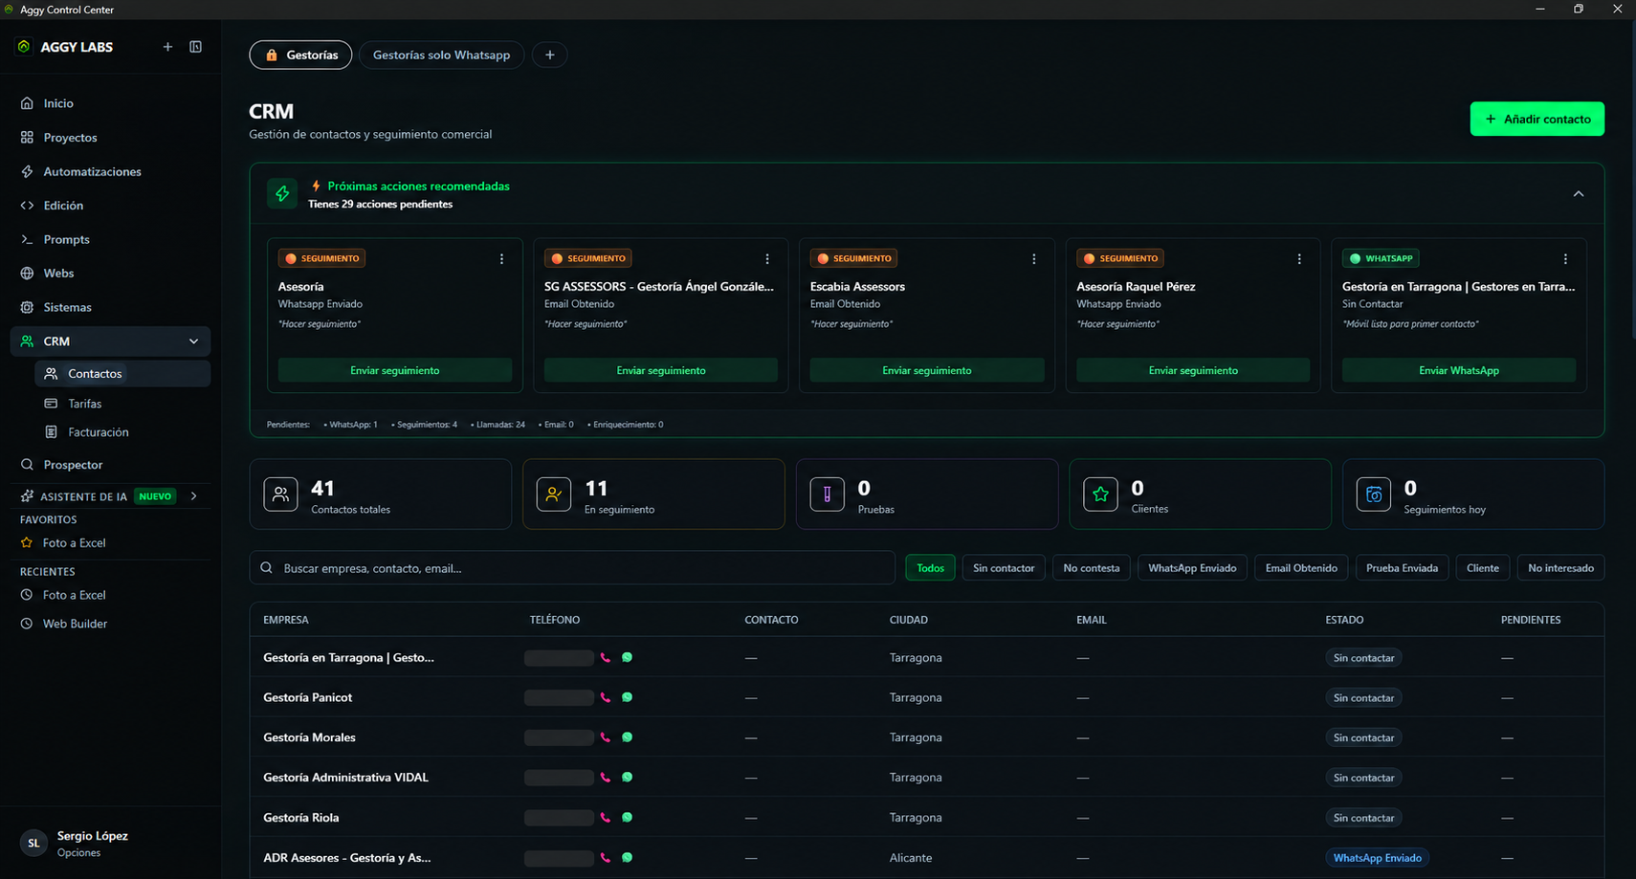Click the phone icon for Gestoría Administrativa VIDAL
Image resolution: width=1636 pixels, height=879 pixels.
pos(606,778)
